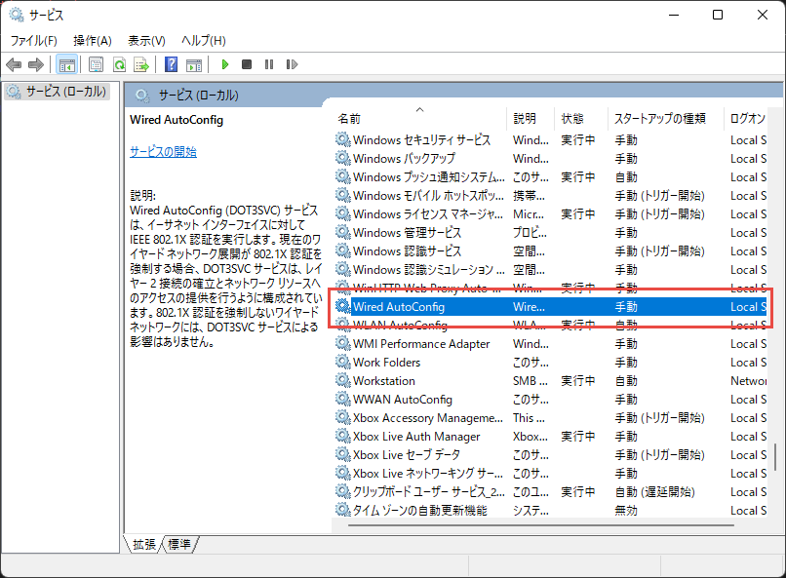
Task: Click the blue Help question mark icon
Action: pos(171,64)
